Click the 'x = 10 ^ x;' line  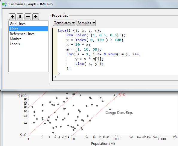coord(78,45)
